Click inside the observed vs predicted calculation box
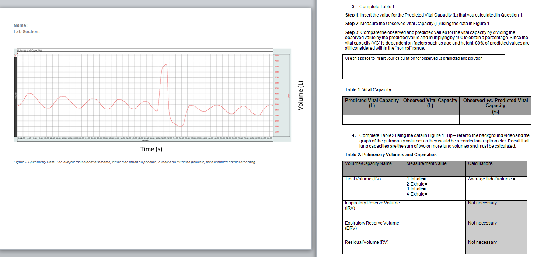This screenshot has height=257, width=558. 423,67
